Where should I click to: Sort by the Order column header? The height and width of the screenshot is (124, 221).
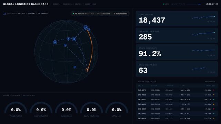154,86
